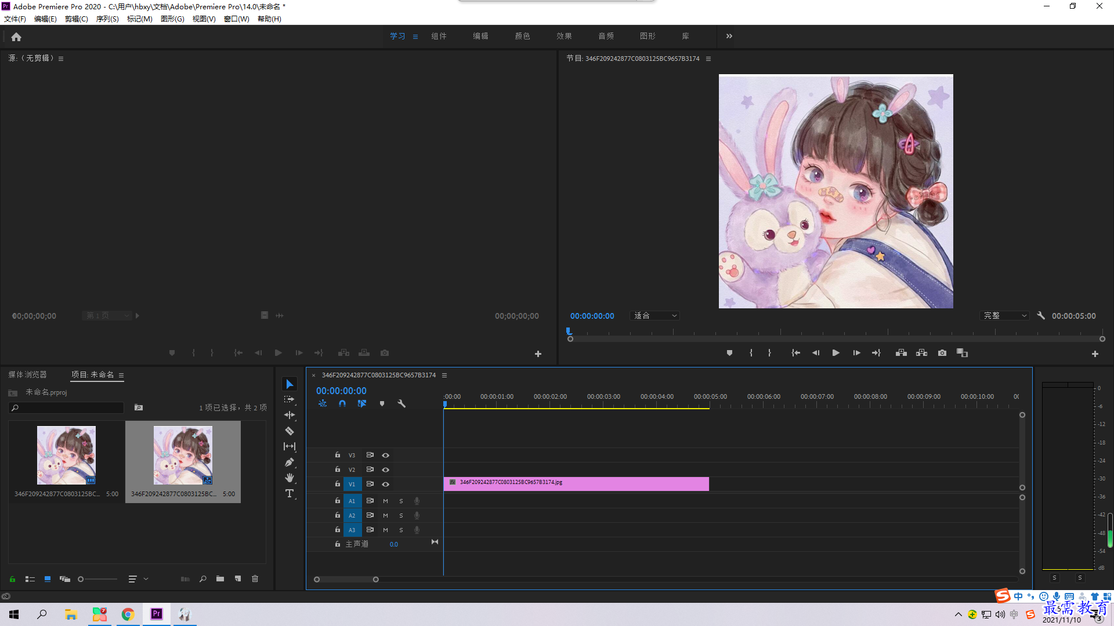Select the Pen tool

289,462
